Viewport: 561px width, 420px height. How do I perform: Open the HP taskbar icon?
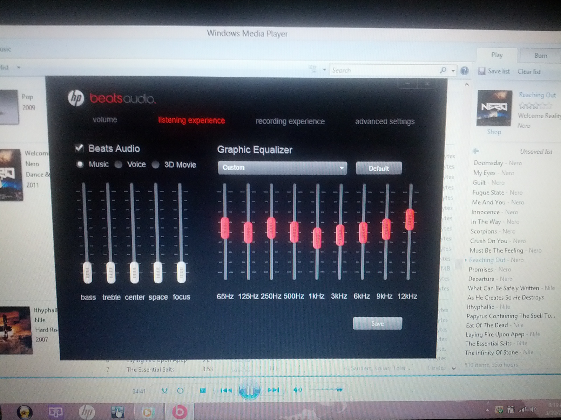[87, 412]
